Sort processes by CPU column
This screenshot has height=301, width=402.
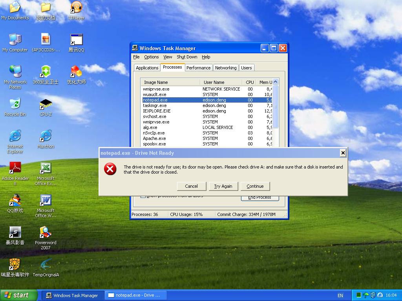(x=249, y=82)
